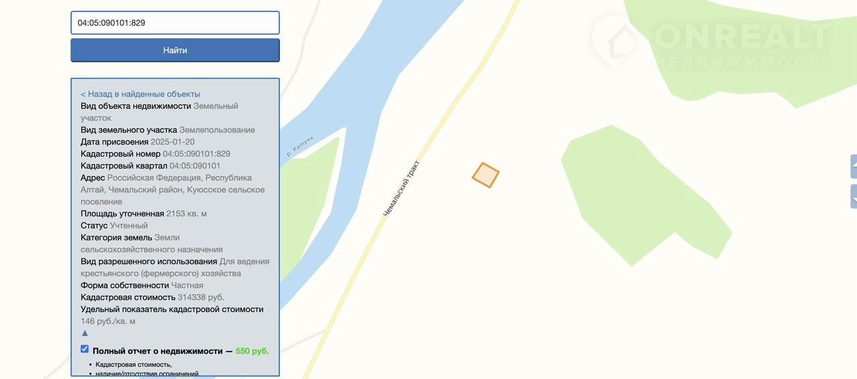This screenshot has width=857, height=379.
Task: Click the 'Площадь уточненная' 2153 кв. м value
Action: (186, 214)
